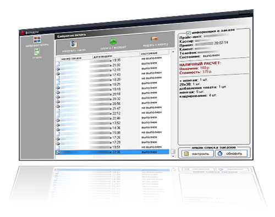
Task: Click the выдать клиенту toolbar icon
Action: tap(155, 38)
